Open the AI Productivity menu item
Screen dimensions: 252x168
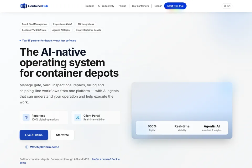[106, 6]
